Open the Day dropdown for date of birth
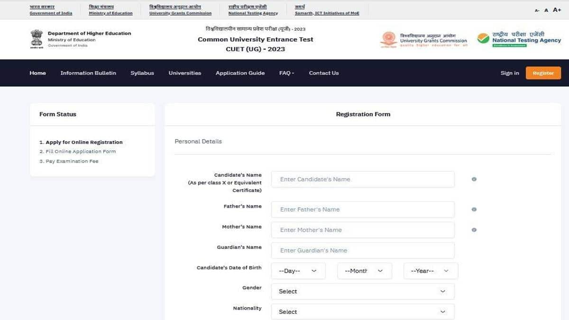569x320 pixels. point(298,271)
